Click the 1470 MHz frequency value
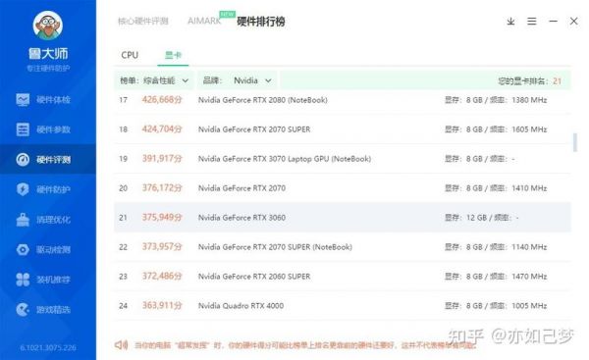This screenshot has width=589, height=360. click(529, 277)
